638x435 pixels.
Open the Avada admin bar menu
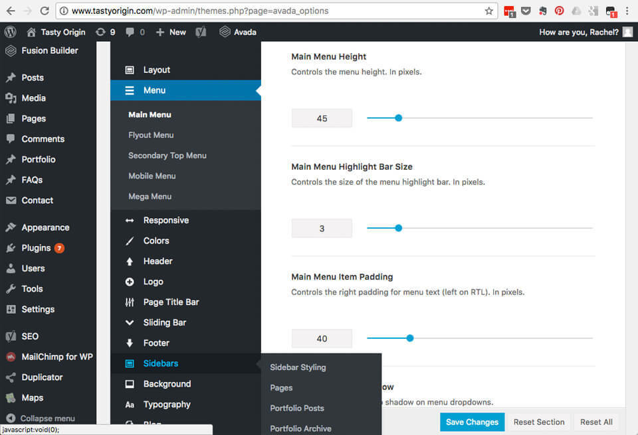tap(238, 32)
